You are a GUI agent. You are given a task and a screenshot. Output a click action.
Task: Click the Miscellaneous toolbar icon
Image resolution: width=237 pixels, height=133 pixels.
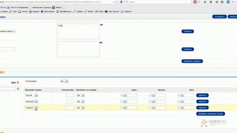point(57,11)
